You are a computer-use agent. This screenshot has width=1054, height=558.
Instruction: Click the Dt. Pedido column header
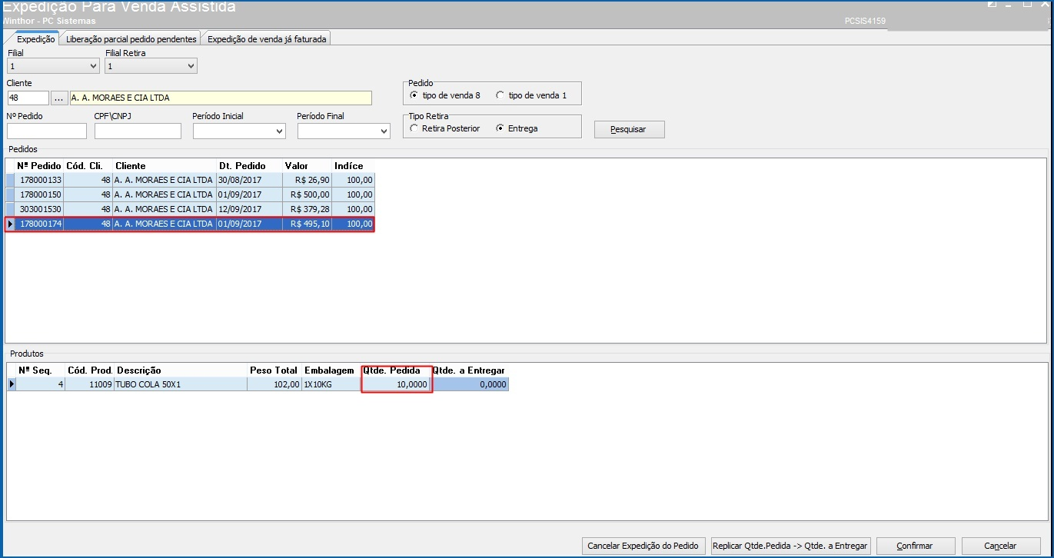pyautogui.click(x=249, y=166)
